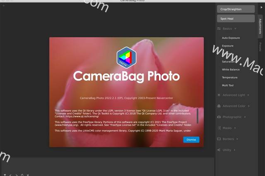Click the CameraBag Photo hexagon logo
This screenshot has height=176, width=265.
point(126,57)
